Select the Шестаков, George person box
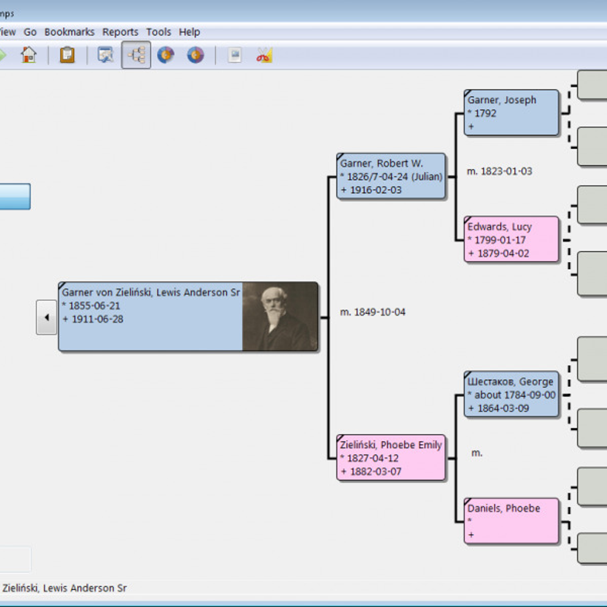 click(511, 394)
